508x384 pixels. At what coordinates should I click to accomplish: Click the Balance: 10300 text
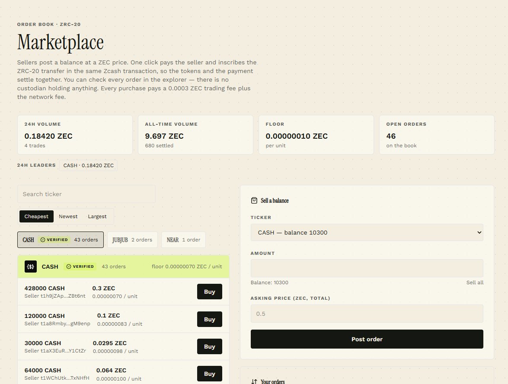pyautogui.click(x=269, y=282)
